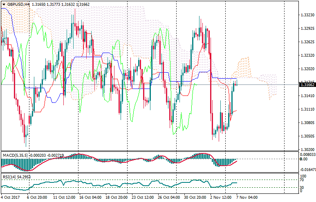
Task: Select the GBPUSD,H4 chart title label
Action: [x=20, y=4]
